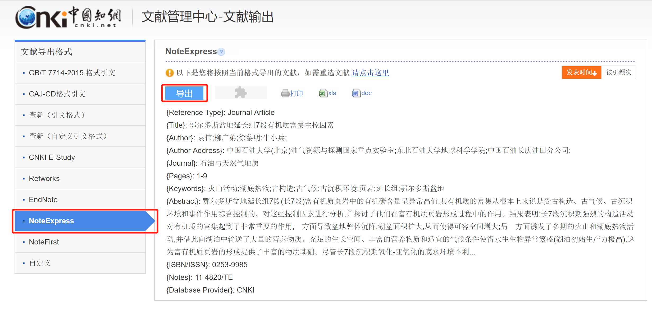Select 查新（引文格式）option
This screenshot has height=315, width=652.
(x=57, y=115)
